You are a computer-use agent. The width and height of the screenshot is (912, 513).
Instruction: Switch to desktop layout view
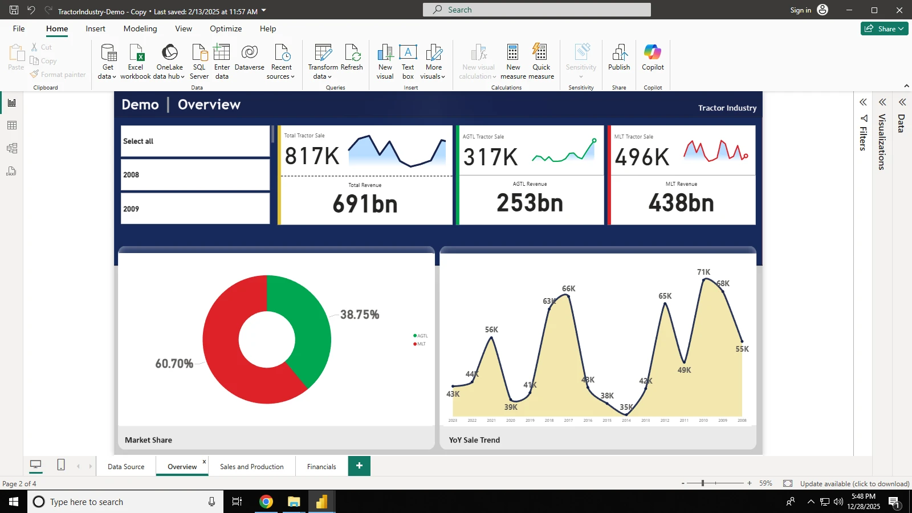[35, 465]
